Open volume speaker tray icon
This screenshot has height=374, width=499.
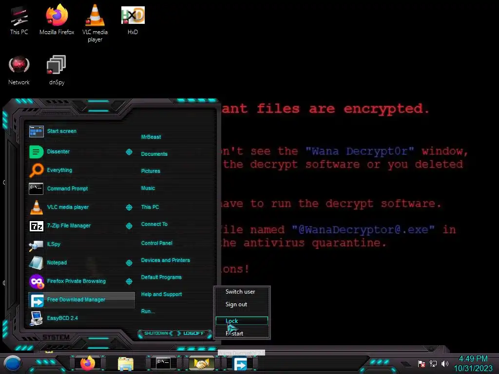[x=445, y=363]
